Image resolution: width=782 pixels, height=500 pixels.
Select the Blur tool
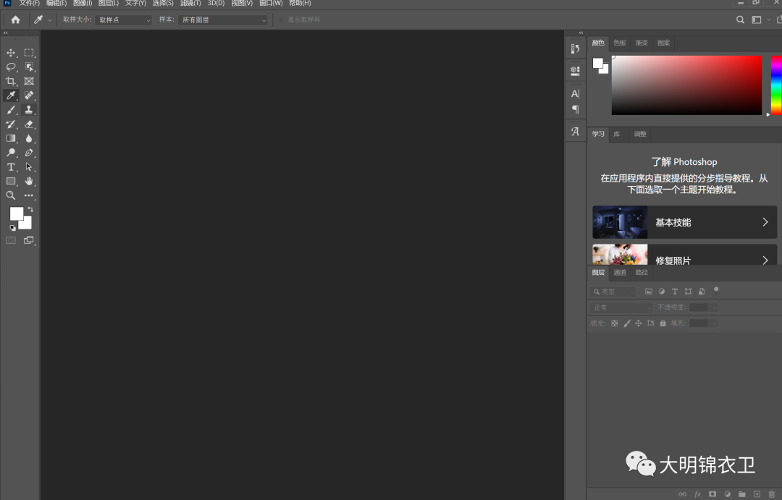(29, 138)
